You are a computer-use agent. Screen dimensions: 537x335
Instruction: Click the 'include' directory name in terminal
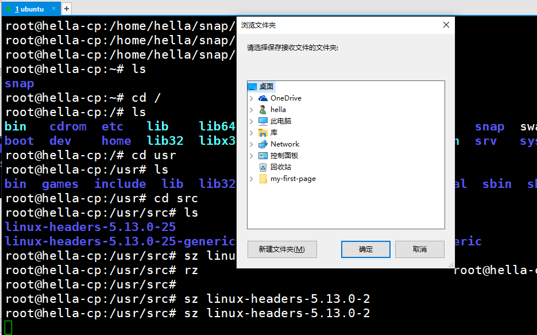click(120, 184)
